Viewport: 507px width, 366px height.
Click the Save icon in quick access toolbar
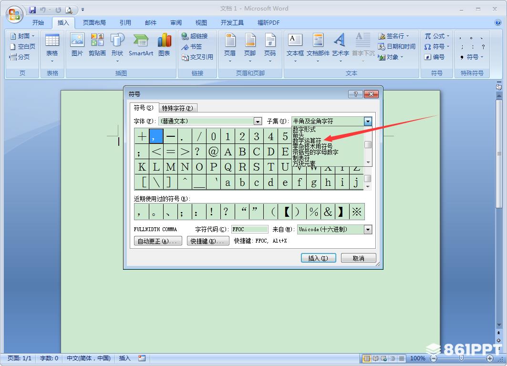(32, 10)
